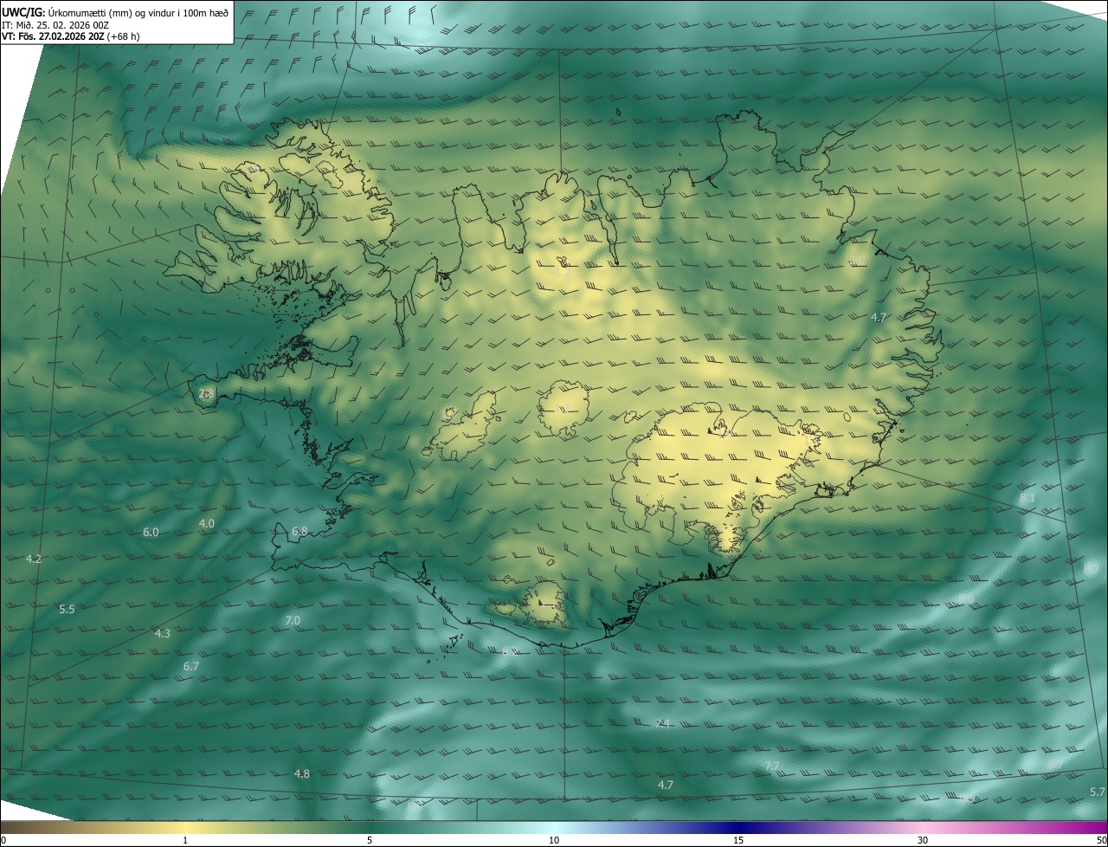Select the "IT: Mið. 25. 02. 2026 00Z" line
Screen dimensions: 1108x847
tap(55, 24)
